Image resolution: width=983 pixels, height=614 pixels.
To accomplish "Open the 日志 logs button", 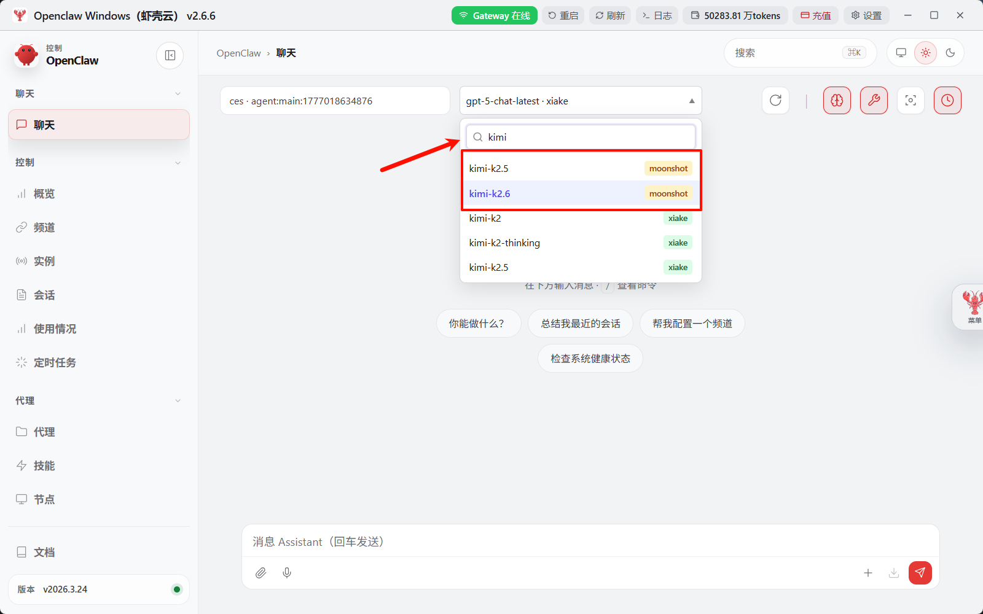I will point(657,15).
